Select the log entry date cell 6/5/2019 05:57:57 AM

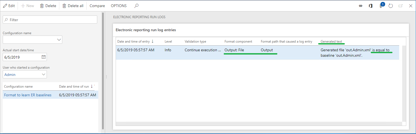[136, 50]
